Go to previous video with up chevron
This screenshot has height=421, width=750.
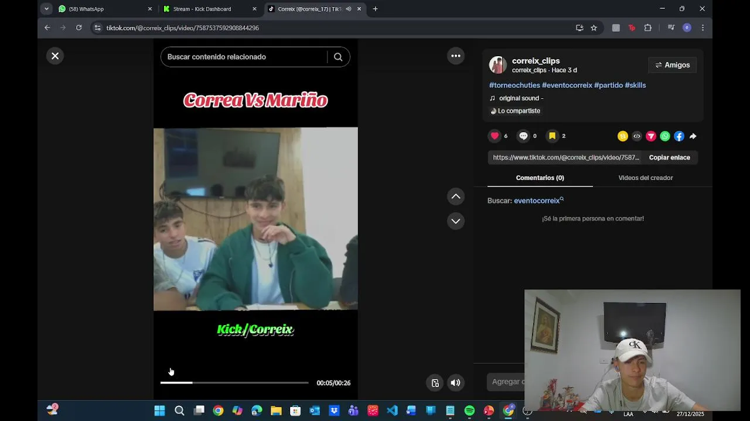click(x=456, y=196)
